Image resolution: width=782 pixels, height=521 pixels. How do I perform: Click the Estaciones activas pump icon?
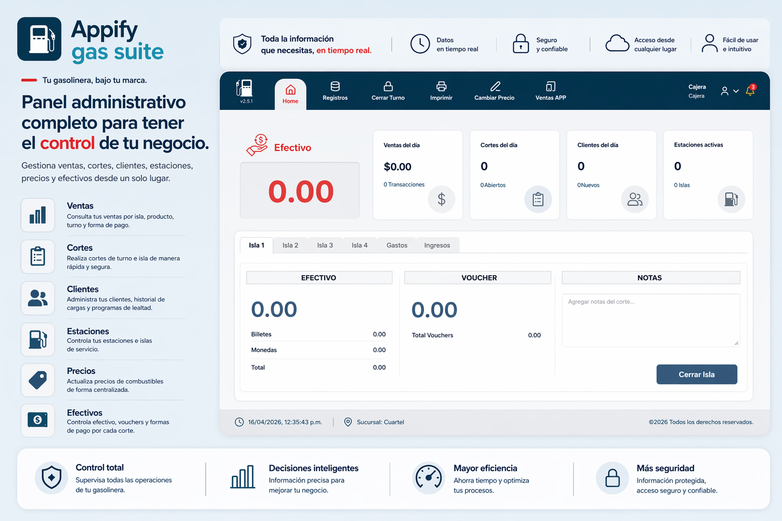coord(731,199)
